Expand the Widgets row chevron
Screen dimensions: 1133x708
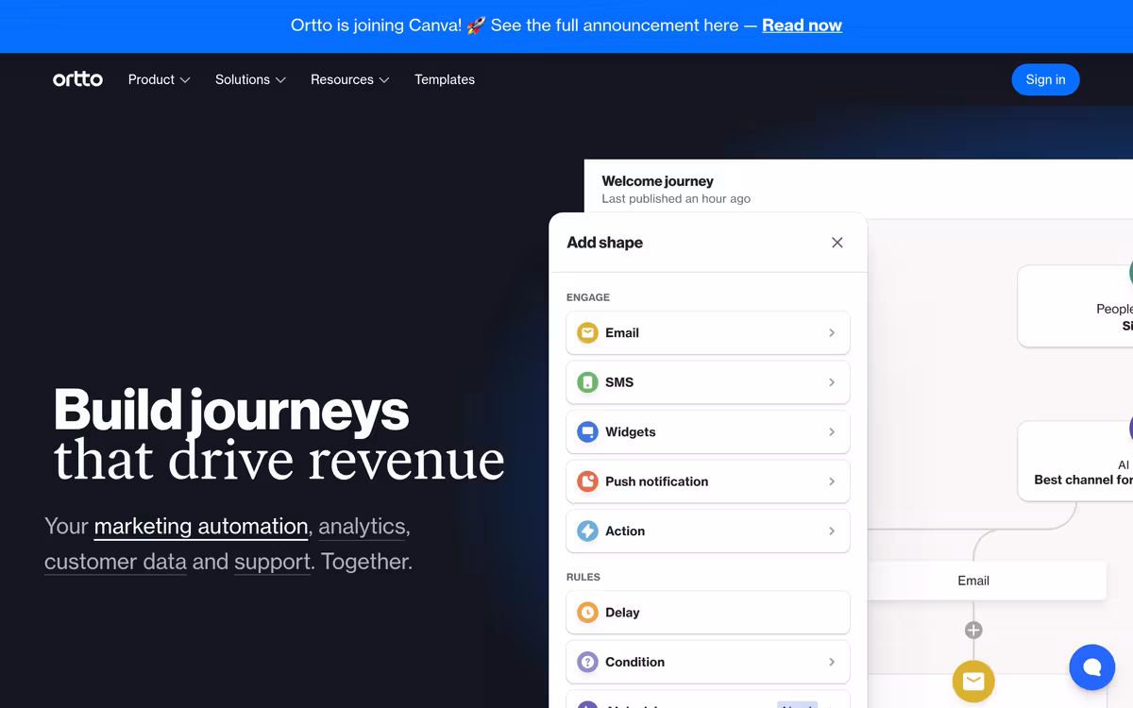832,432
